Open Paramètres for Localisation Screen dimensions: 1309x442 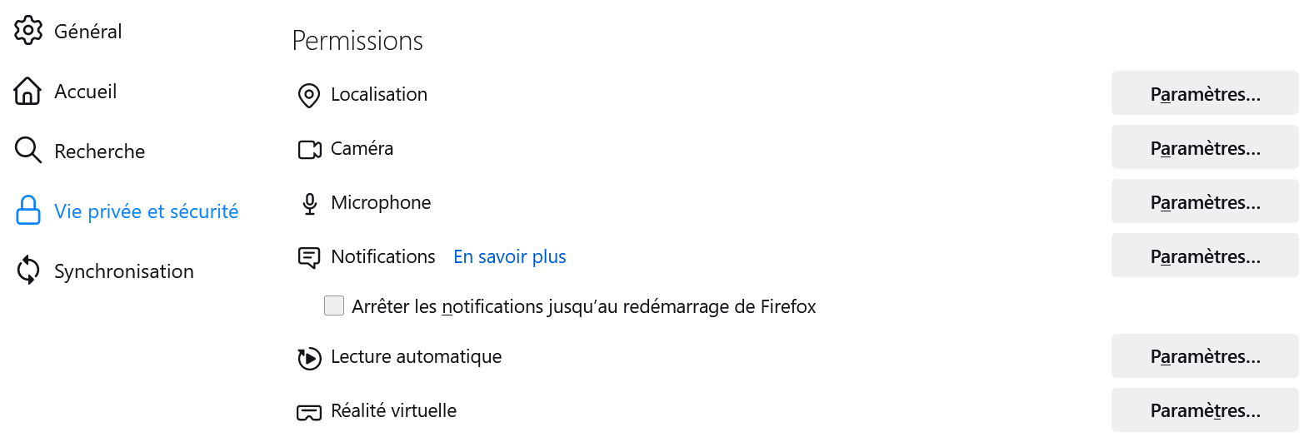(1205, 93)
